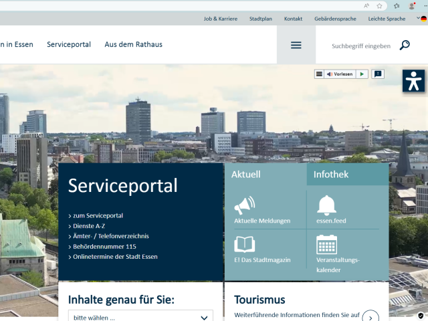Screen dimensions: 428x321
Task: Expand the language selection chevron
Action: tap(418, 18)
